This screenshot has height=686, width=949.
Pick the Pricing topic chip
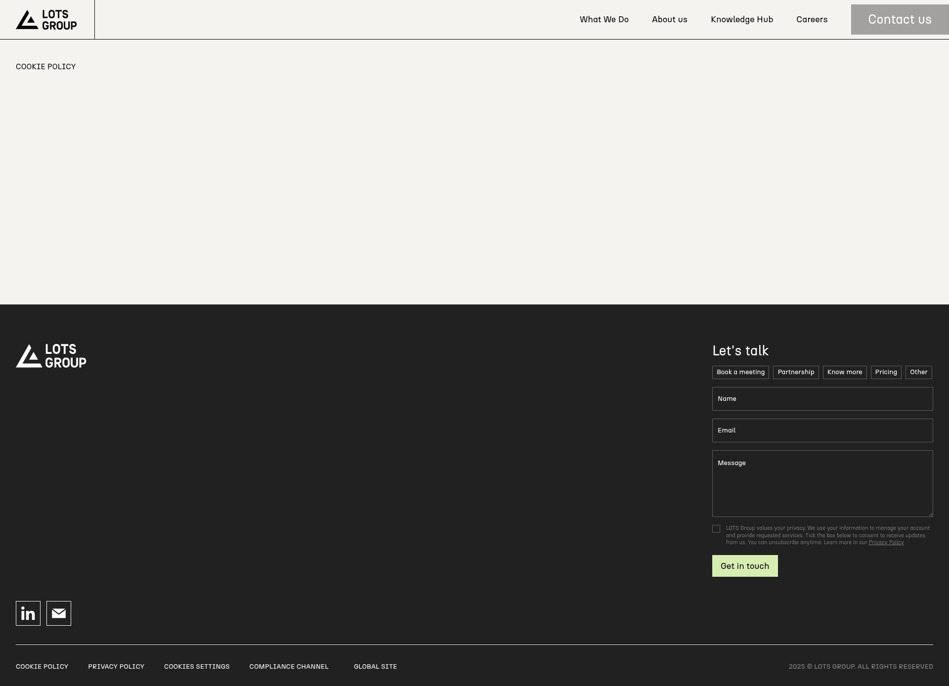click(886, 372)
